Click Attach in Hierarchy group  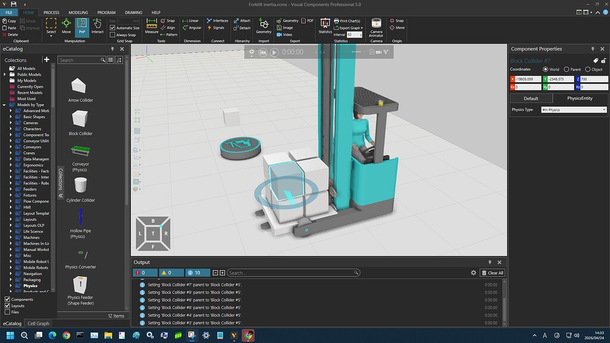pos(242,21)
